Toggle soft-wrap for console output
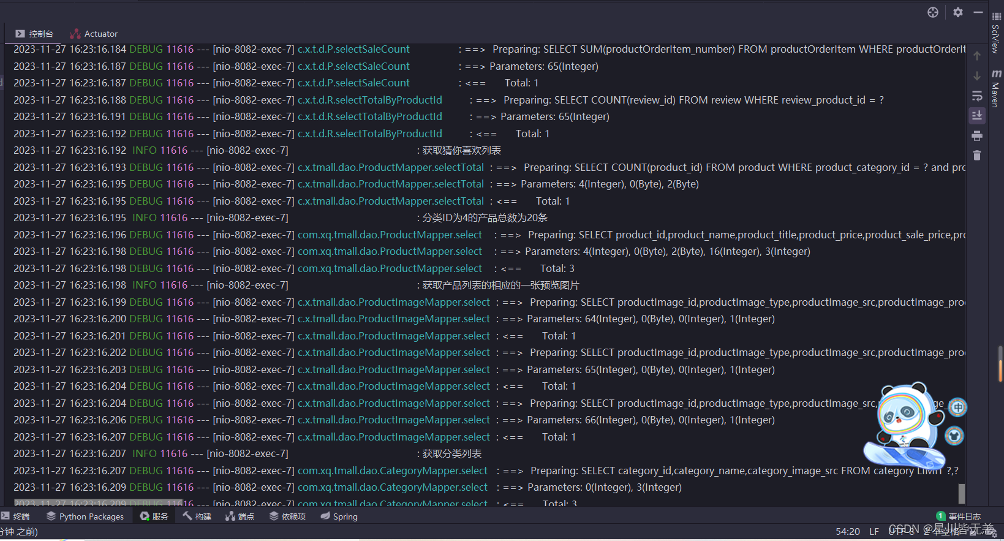 coord(977,96)
